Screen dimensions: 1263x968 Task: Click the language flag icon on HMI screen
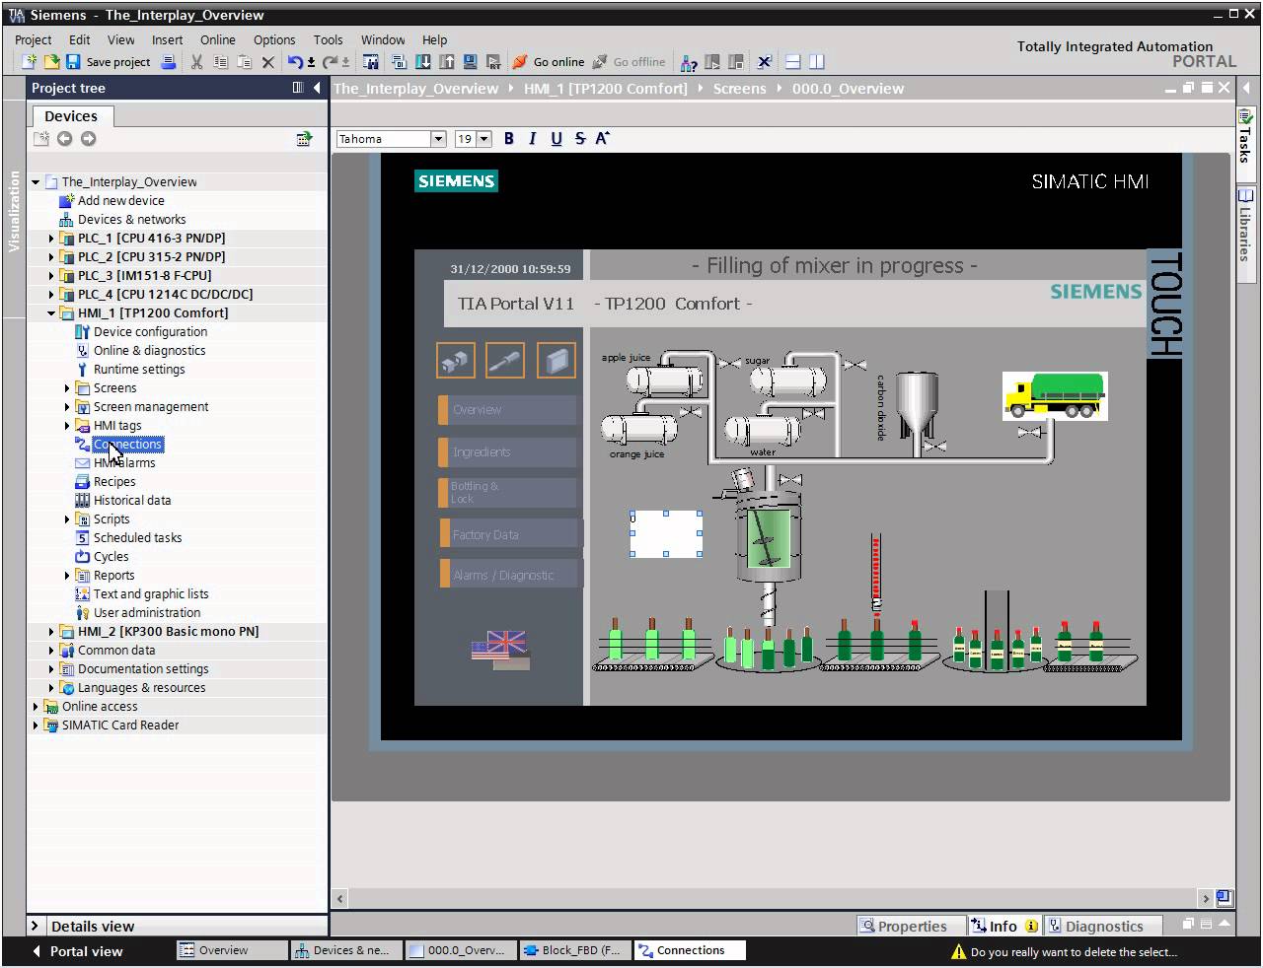click(500, 648)
